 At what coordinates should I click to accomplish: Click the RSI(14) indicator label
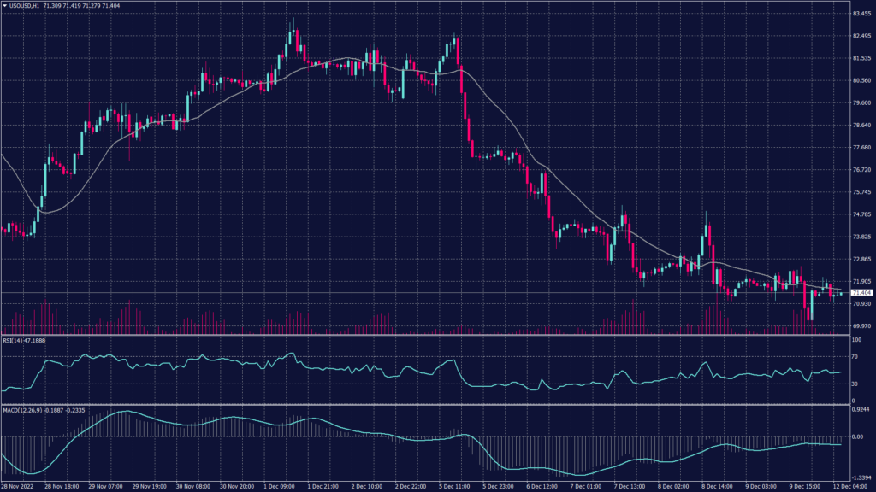click(x=22, y=339)
